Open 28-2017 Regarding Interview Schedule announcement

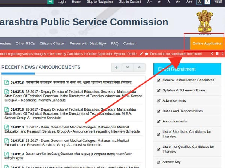click(73, 96)
